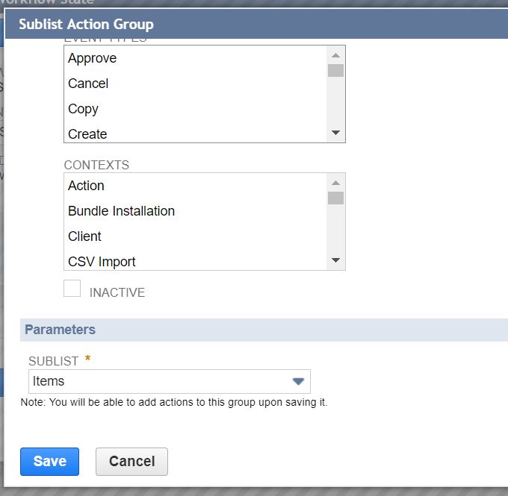
Task: Click Event Types scrollbar thumb
Action: click(335, 71)
